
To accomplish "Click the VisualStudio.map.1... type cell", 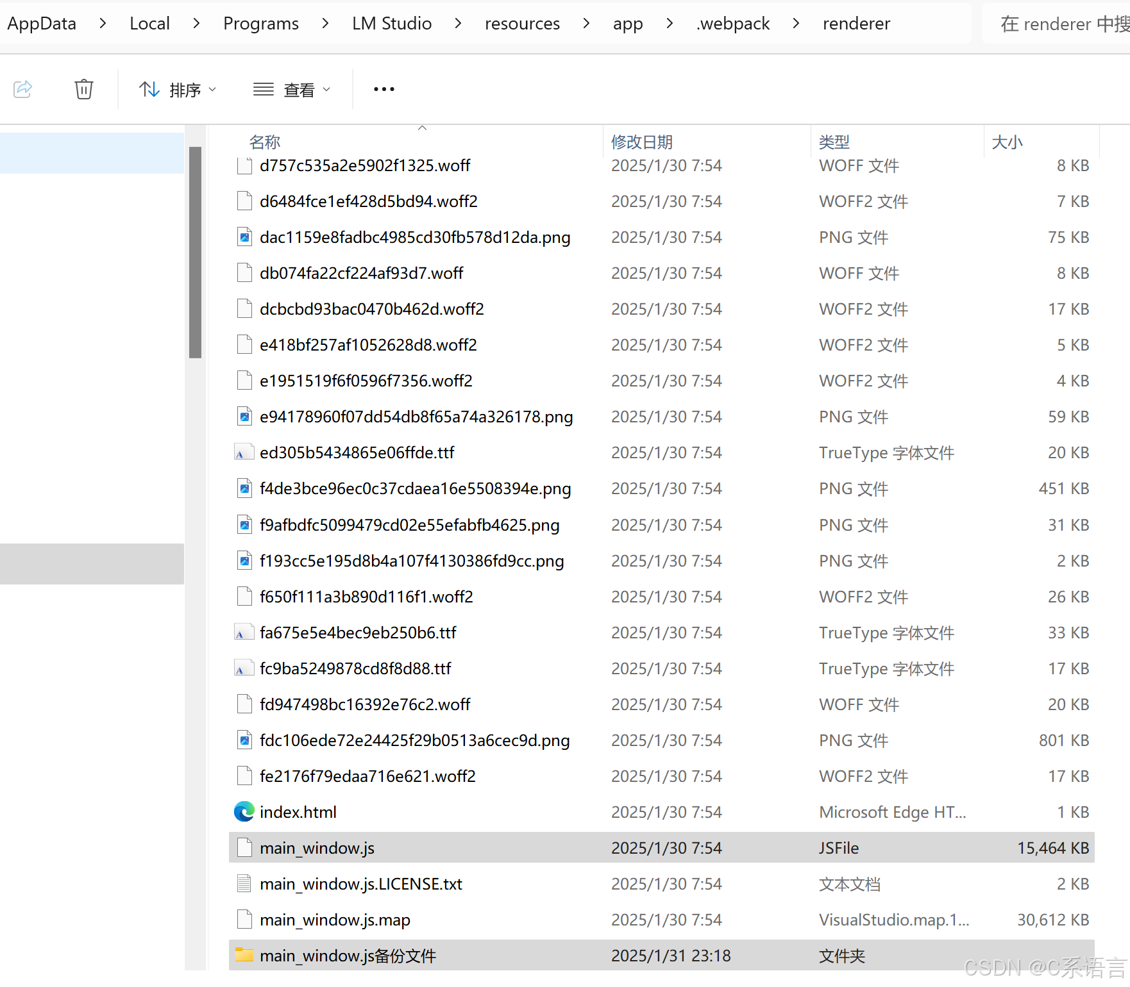I will click(x=894, y=920).
